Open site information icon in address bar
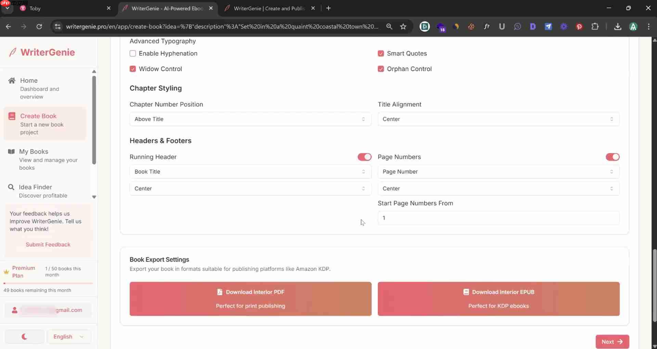Viewport: 657px width, 349px height. [58, 26]
